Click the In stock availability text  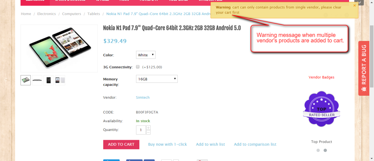pyautogui.click(x=143, y=121)
